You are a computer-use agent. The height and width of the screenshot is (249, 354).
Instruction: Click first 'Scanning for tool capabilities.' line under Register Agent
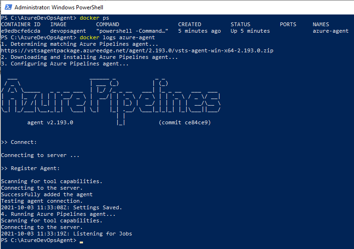(x=52, y=181)
